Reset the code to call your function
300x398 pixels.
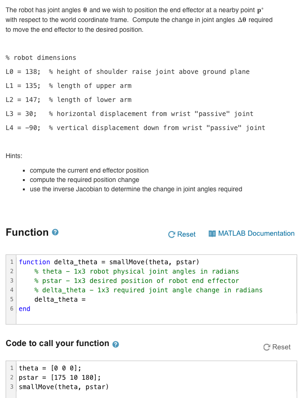277,347
